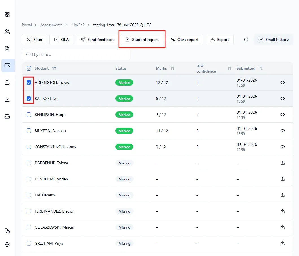This screenshot has width=299, height=256.
Task: Upload script for GRESHAM, Priya
Action: 283,243
